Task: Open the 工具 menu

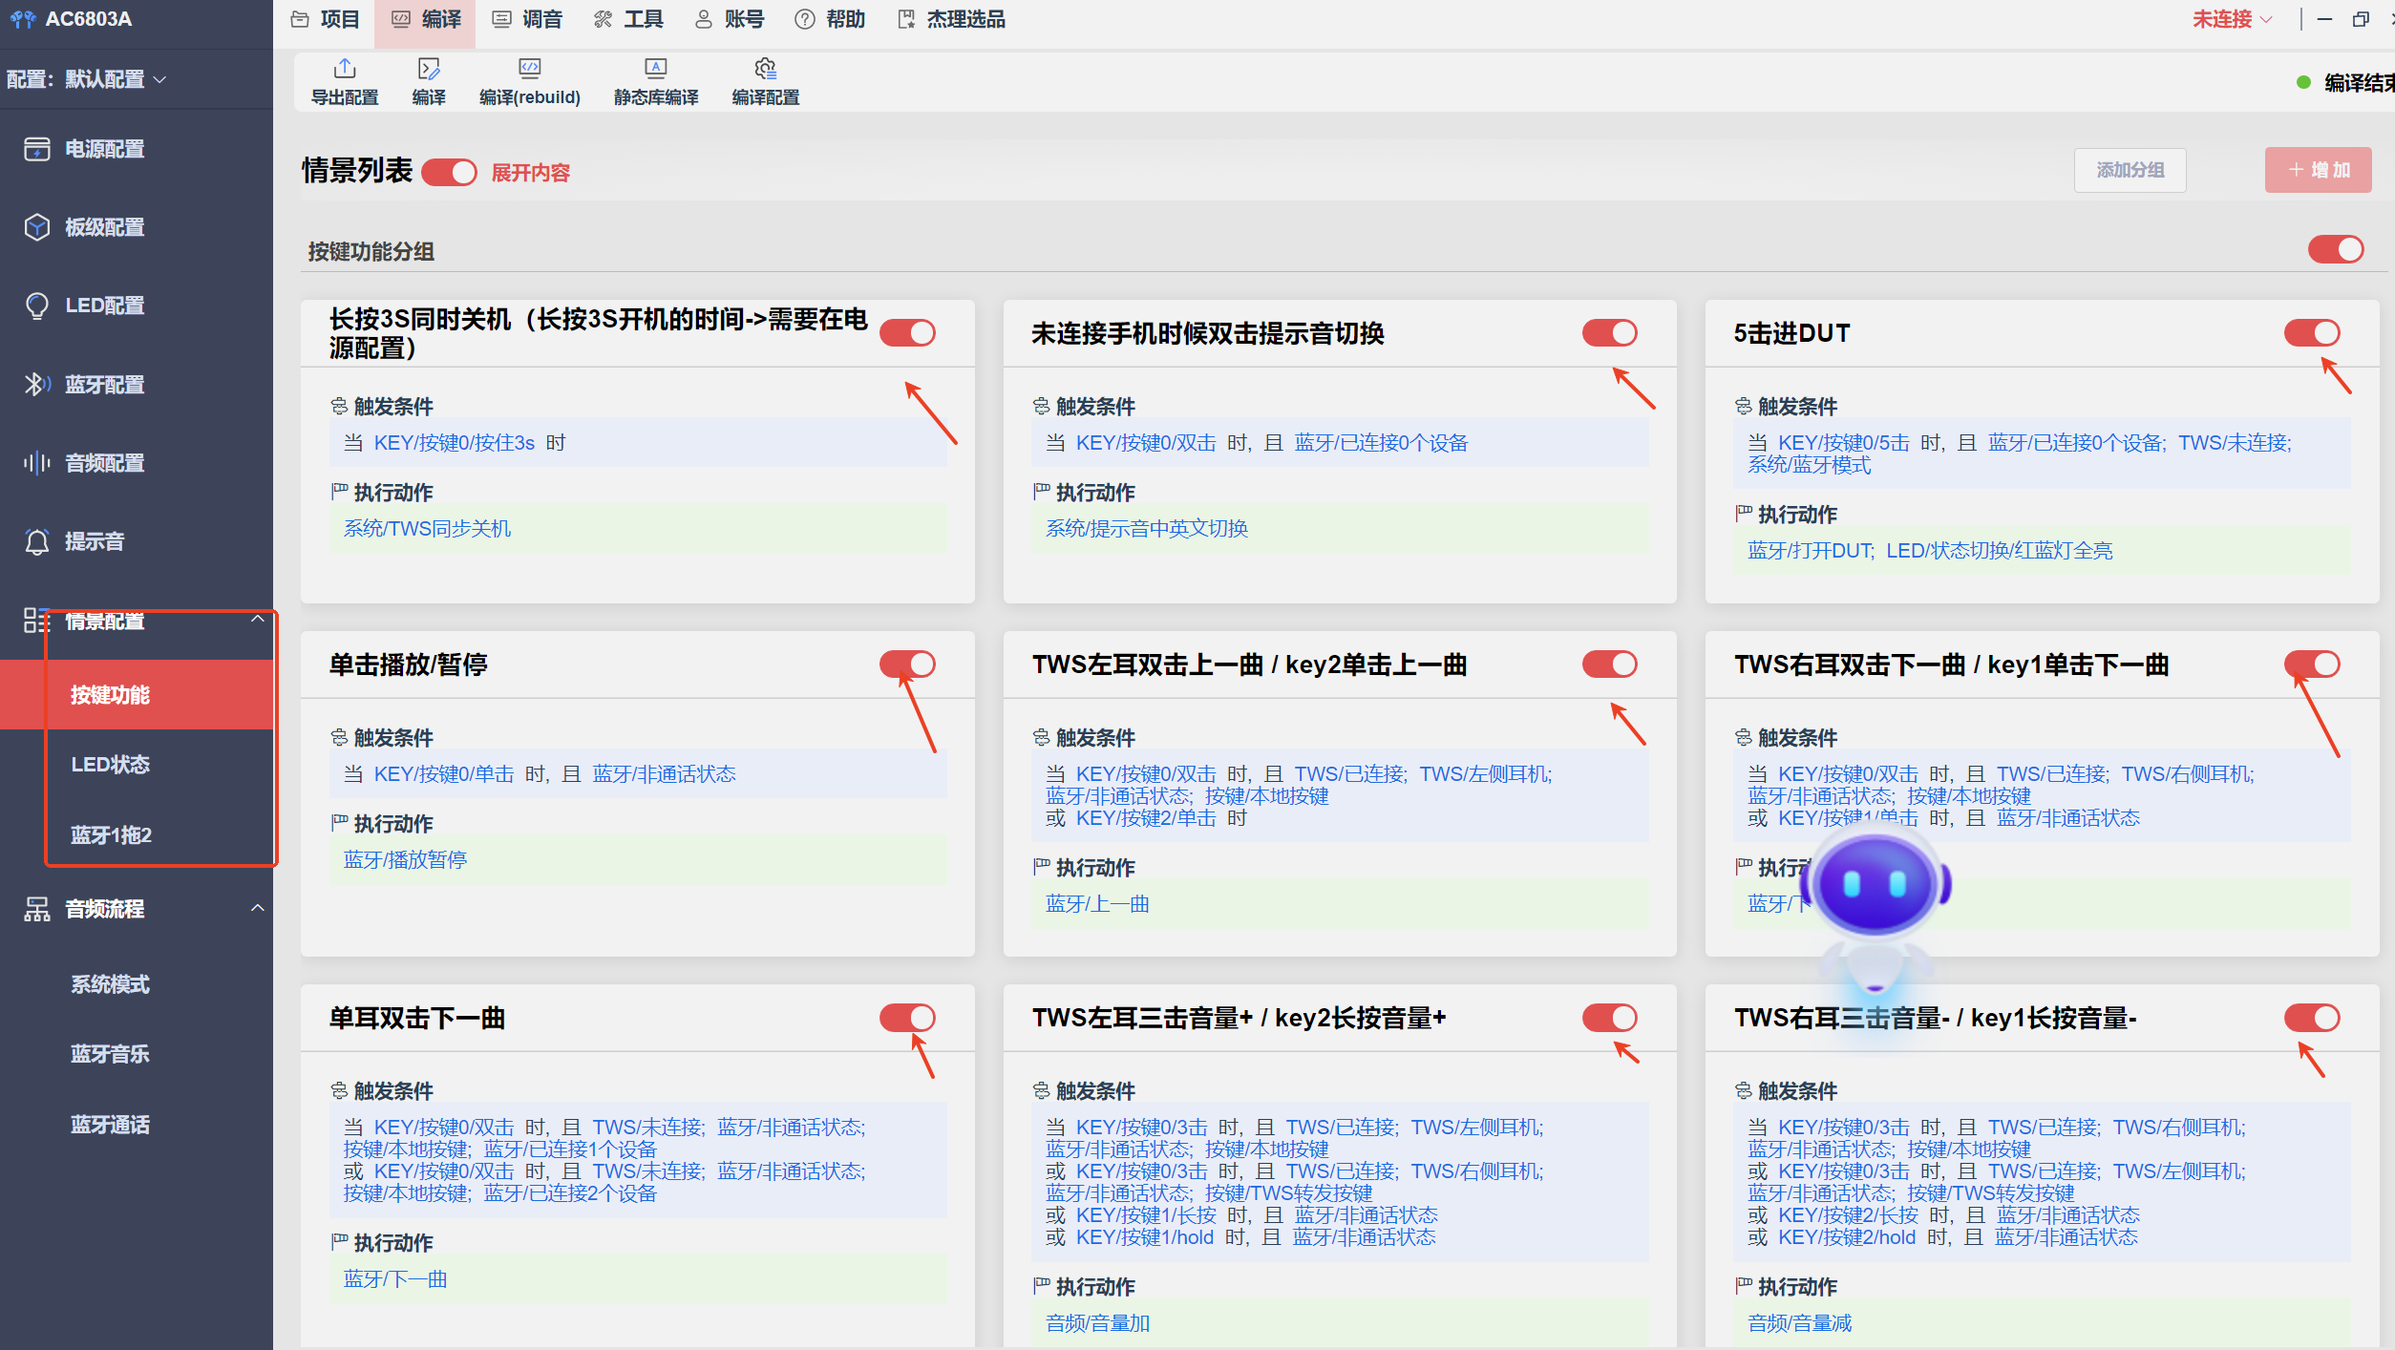Action: [628, 19]
